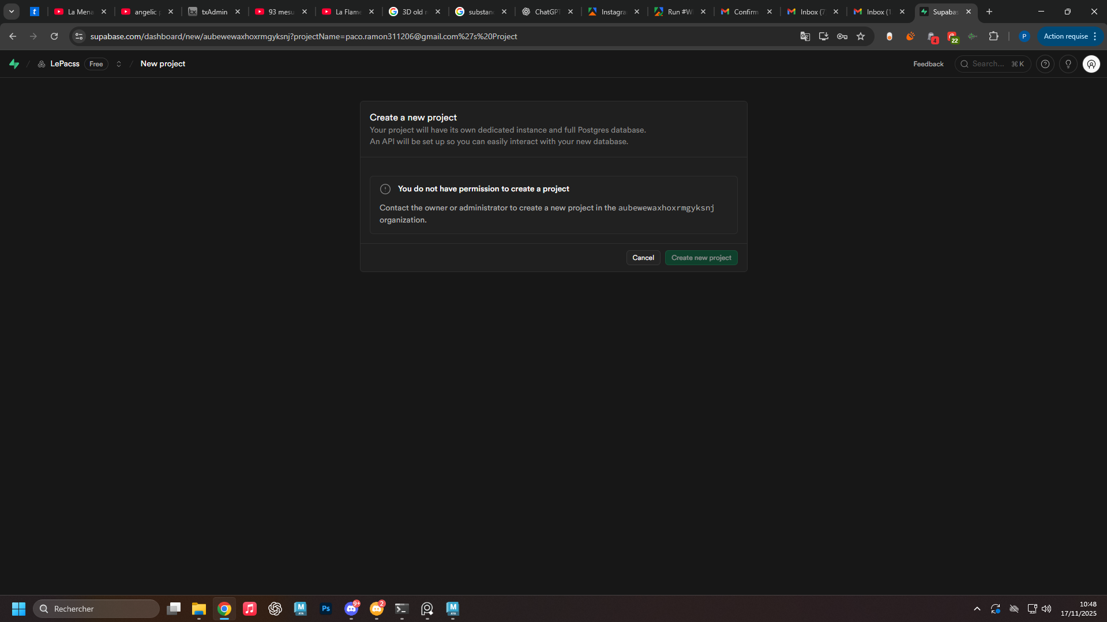The width and height of the screenshot is (1107, 622).
Task: Click the organization icon beside LePacss
Action: 42,64
